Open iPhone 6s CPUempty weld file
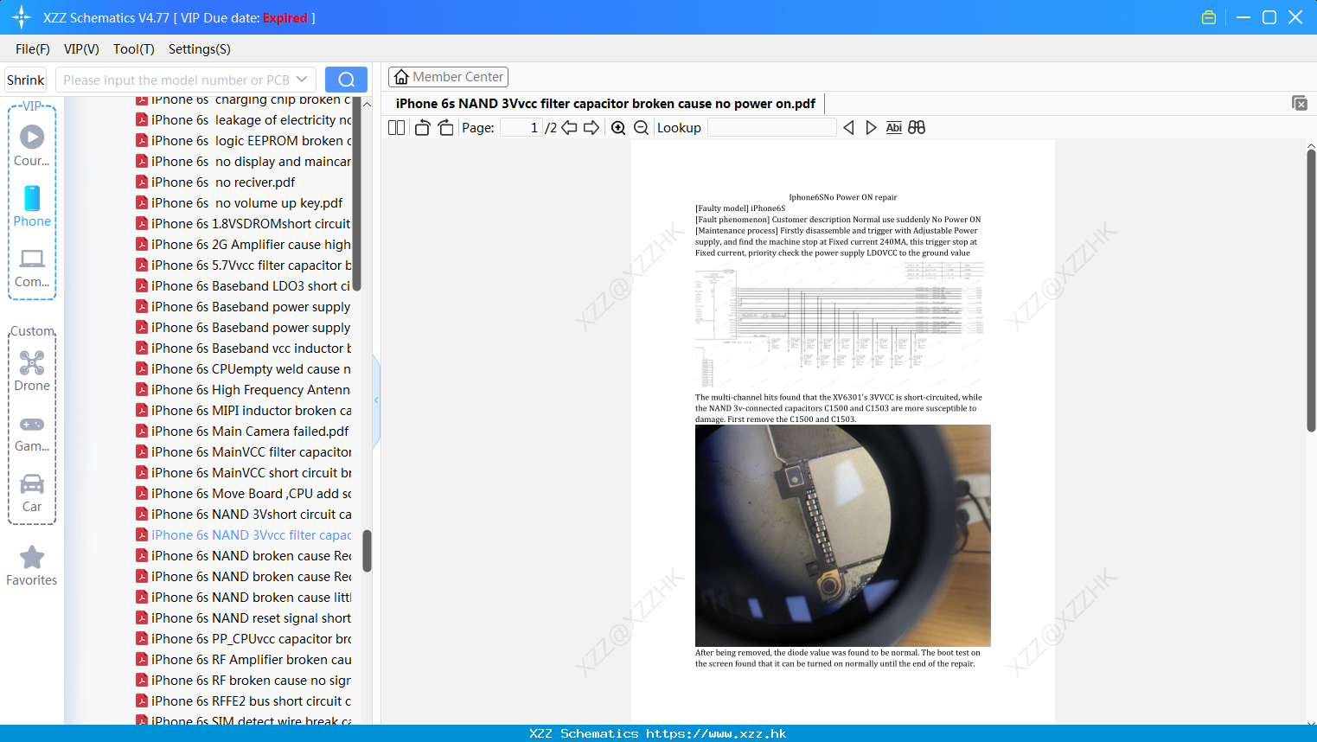1317x742 pixels. (244, 369)
